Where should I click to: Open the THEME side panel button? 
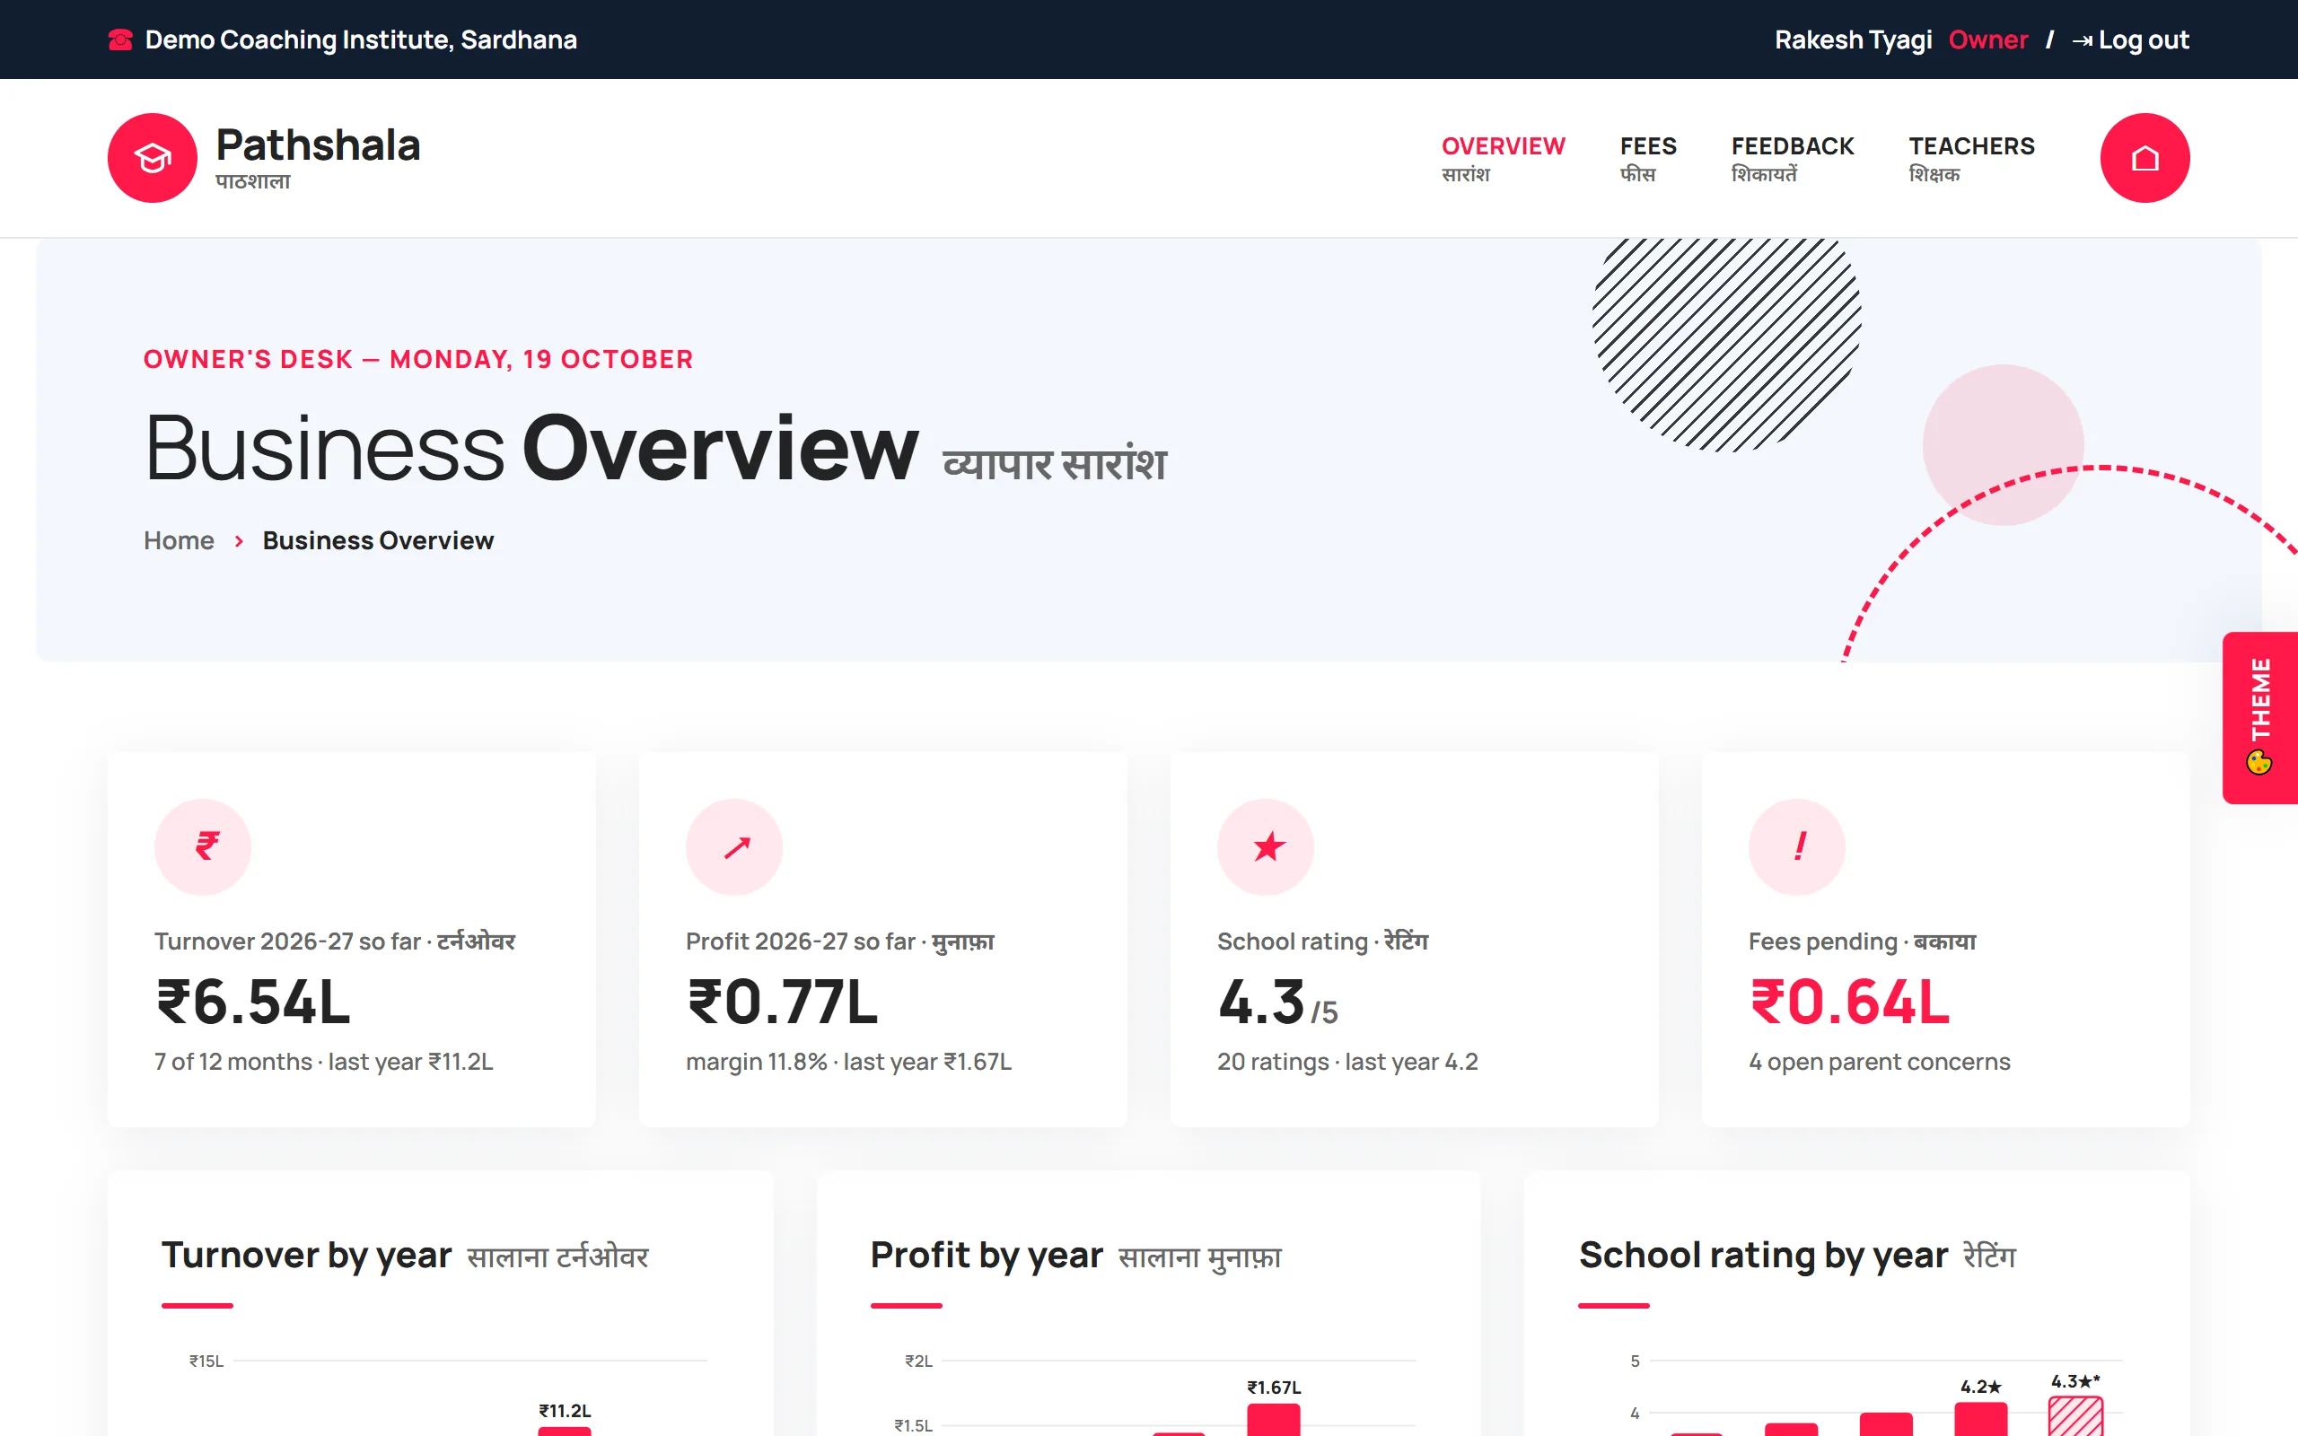tap(2260, 717)
